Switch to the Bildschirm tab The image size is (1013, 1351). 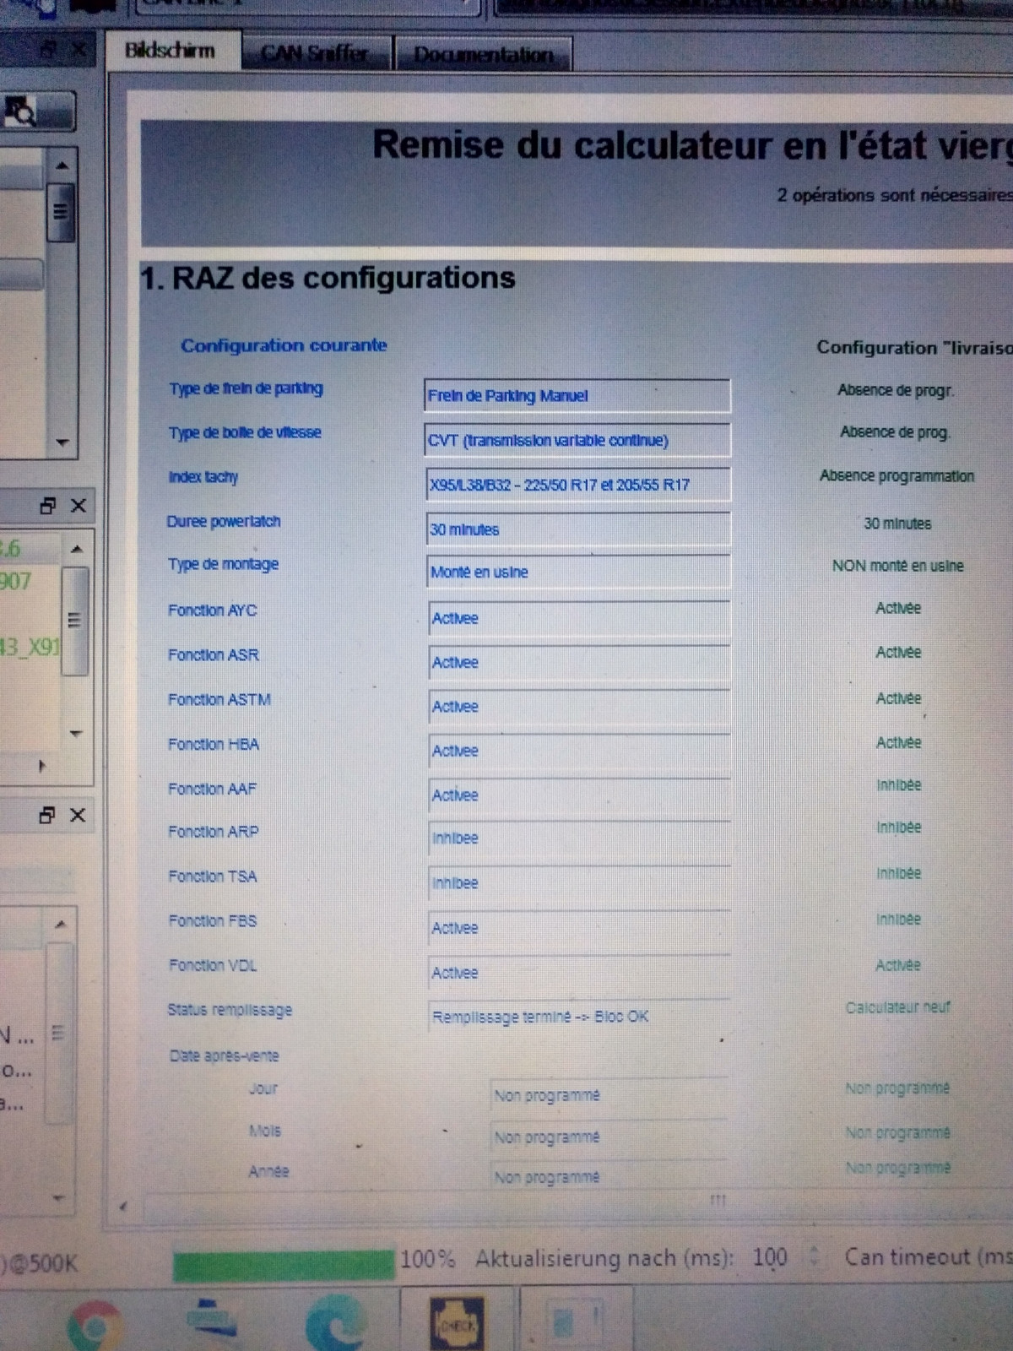click(171, 51)
